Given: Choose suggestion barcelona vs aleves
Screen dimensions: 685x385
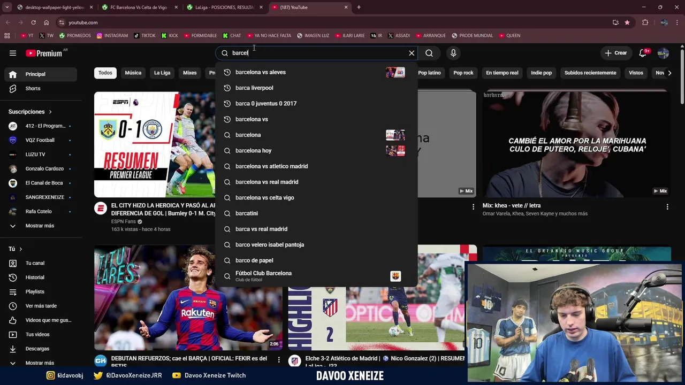Looking at the screenshot, I should pos(316,72).
